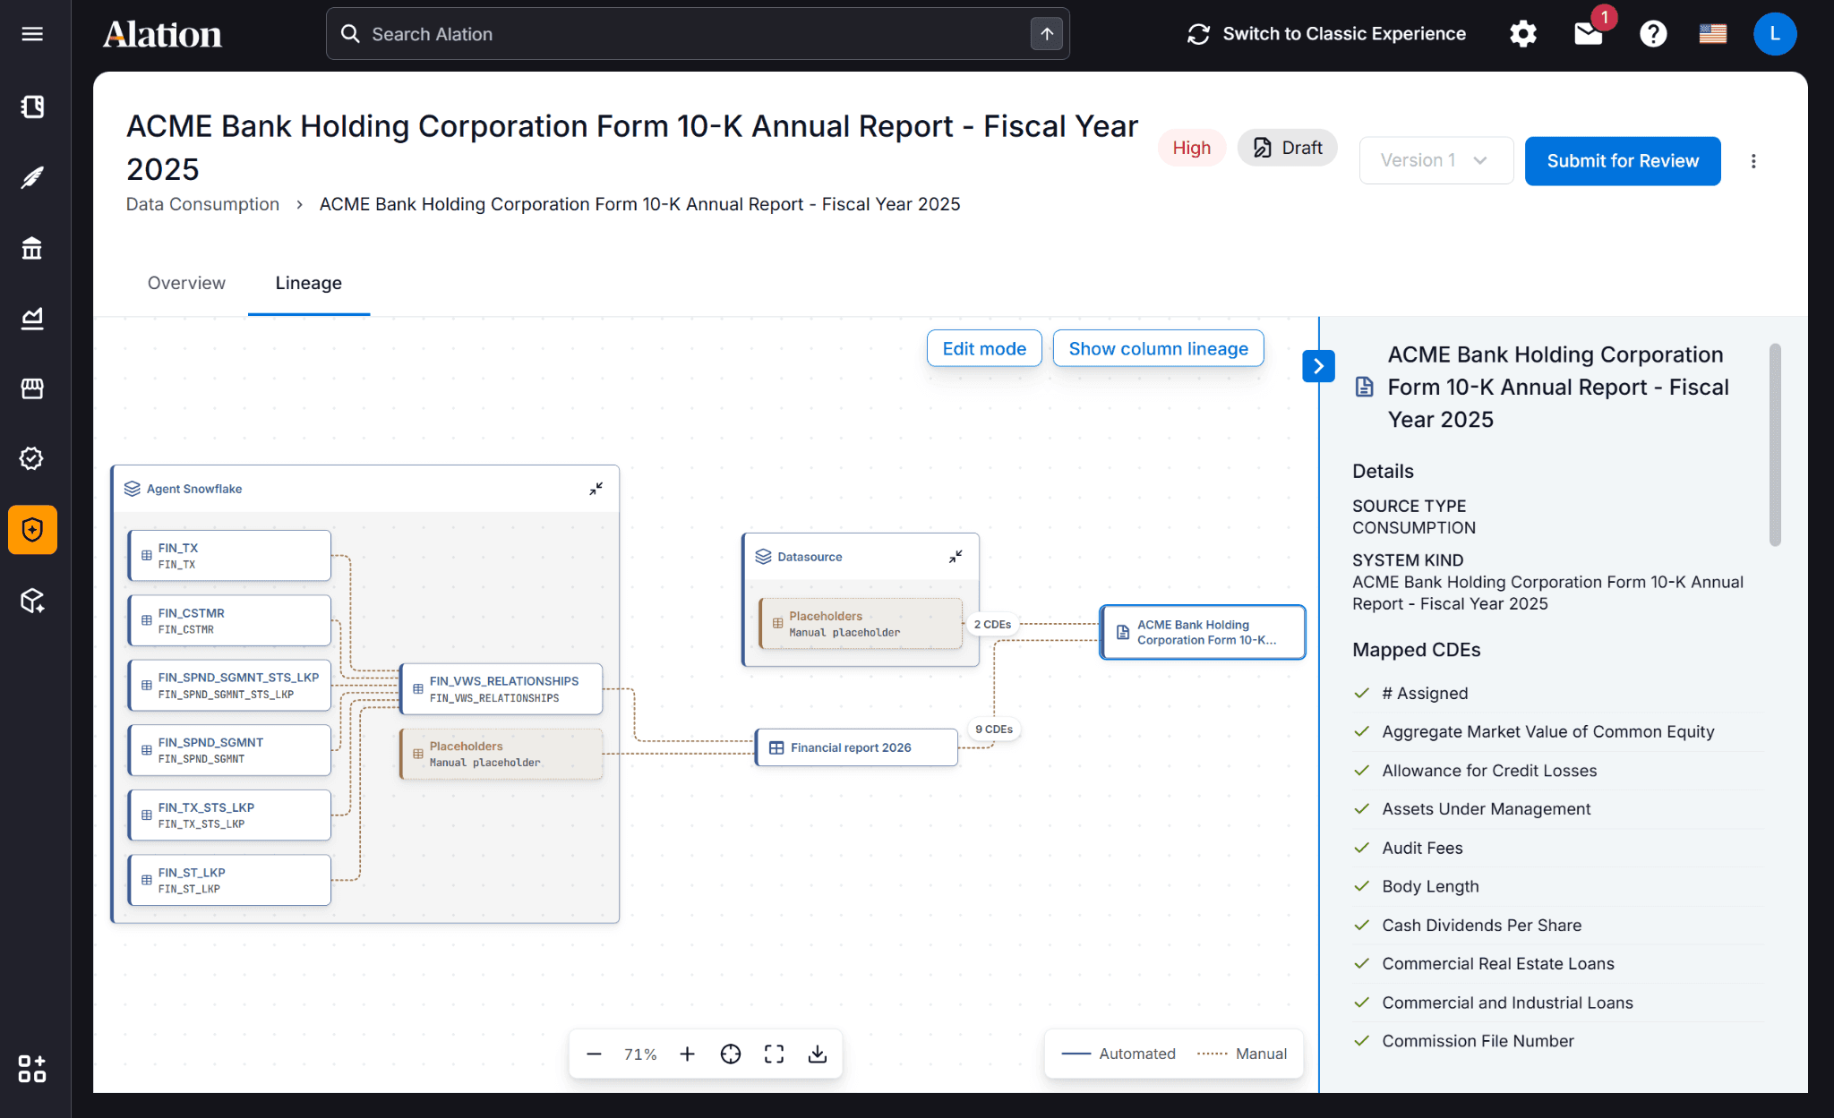Switch to the Overview tab
The height and width of the screenshot is (1118, 1834).
point(186,283)
